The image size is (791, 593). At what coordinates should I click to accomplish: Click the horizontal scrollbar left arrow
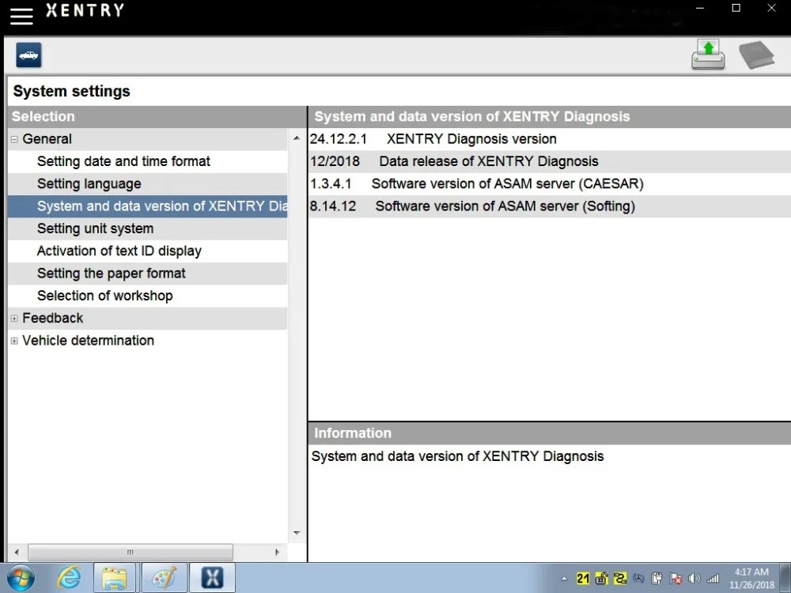pos(17,552)
